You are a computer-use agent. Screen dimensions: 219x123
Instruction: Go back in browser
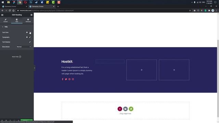click(x=2, y=11)
